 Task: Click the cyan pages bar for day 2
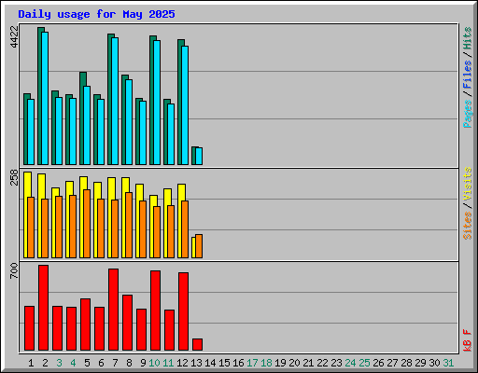45,98
